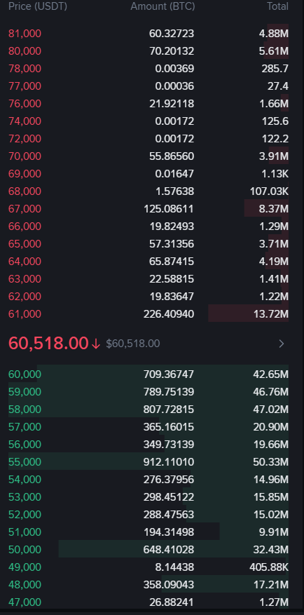Click the 50.33M bid total
Viewport: 304px width, 615px height.
tap(271, 462)
